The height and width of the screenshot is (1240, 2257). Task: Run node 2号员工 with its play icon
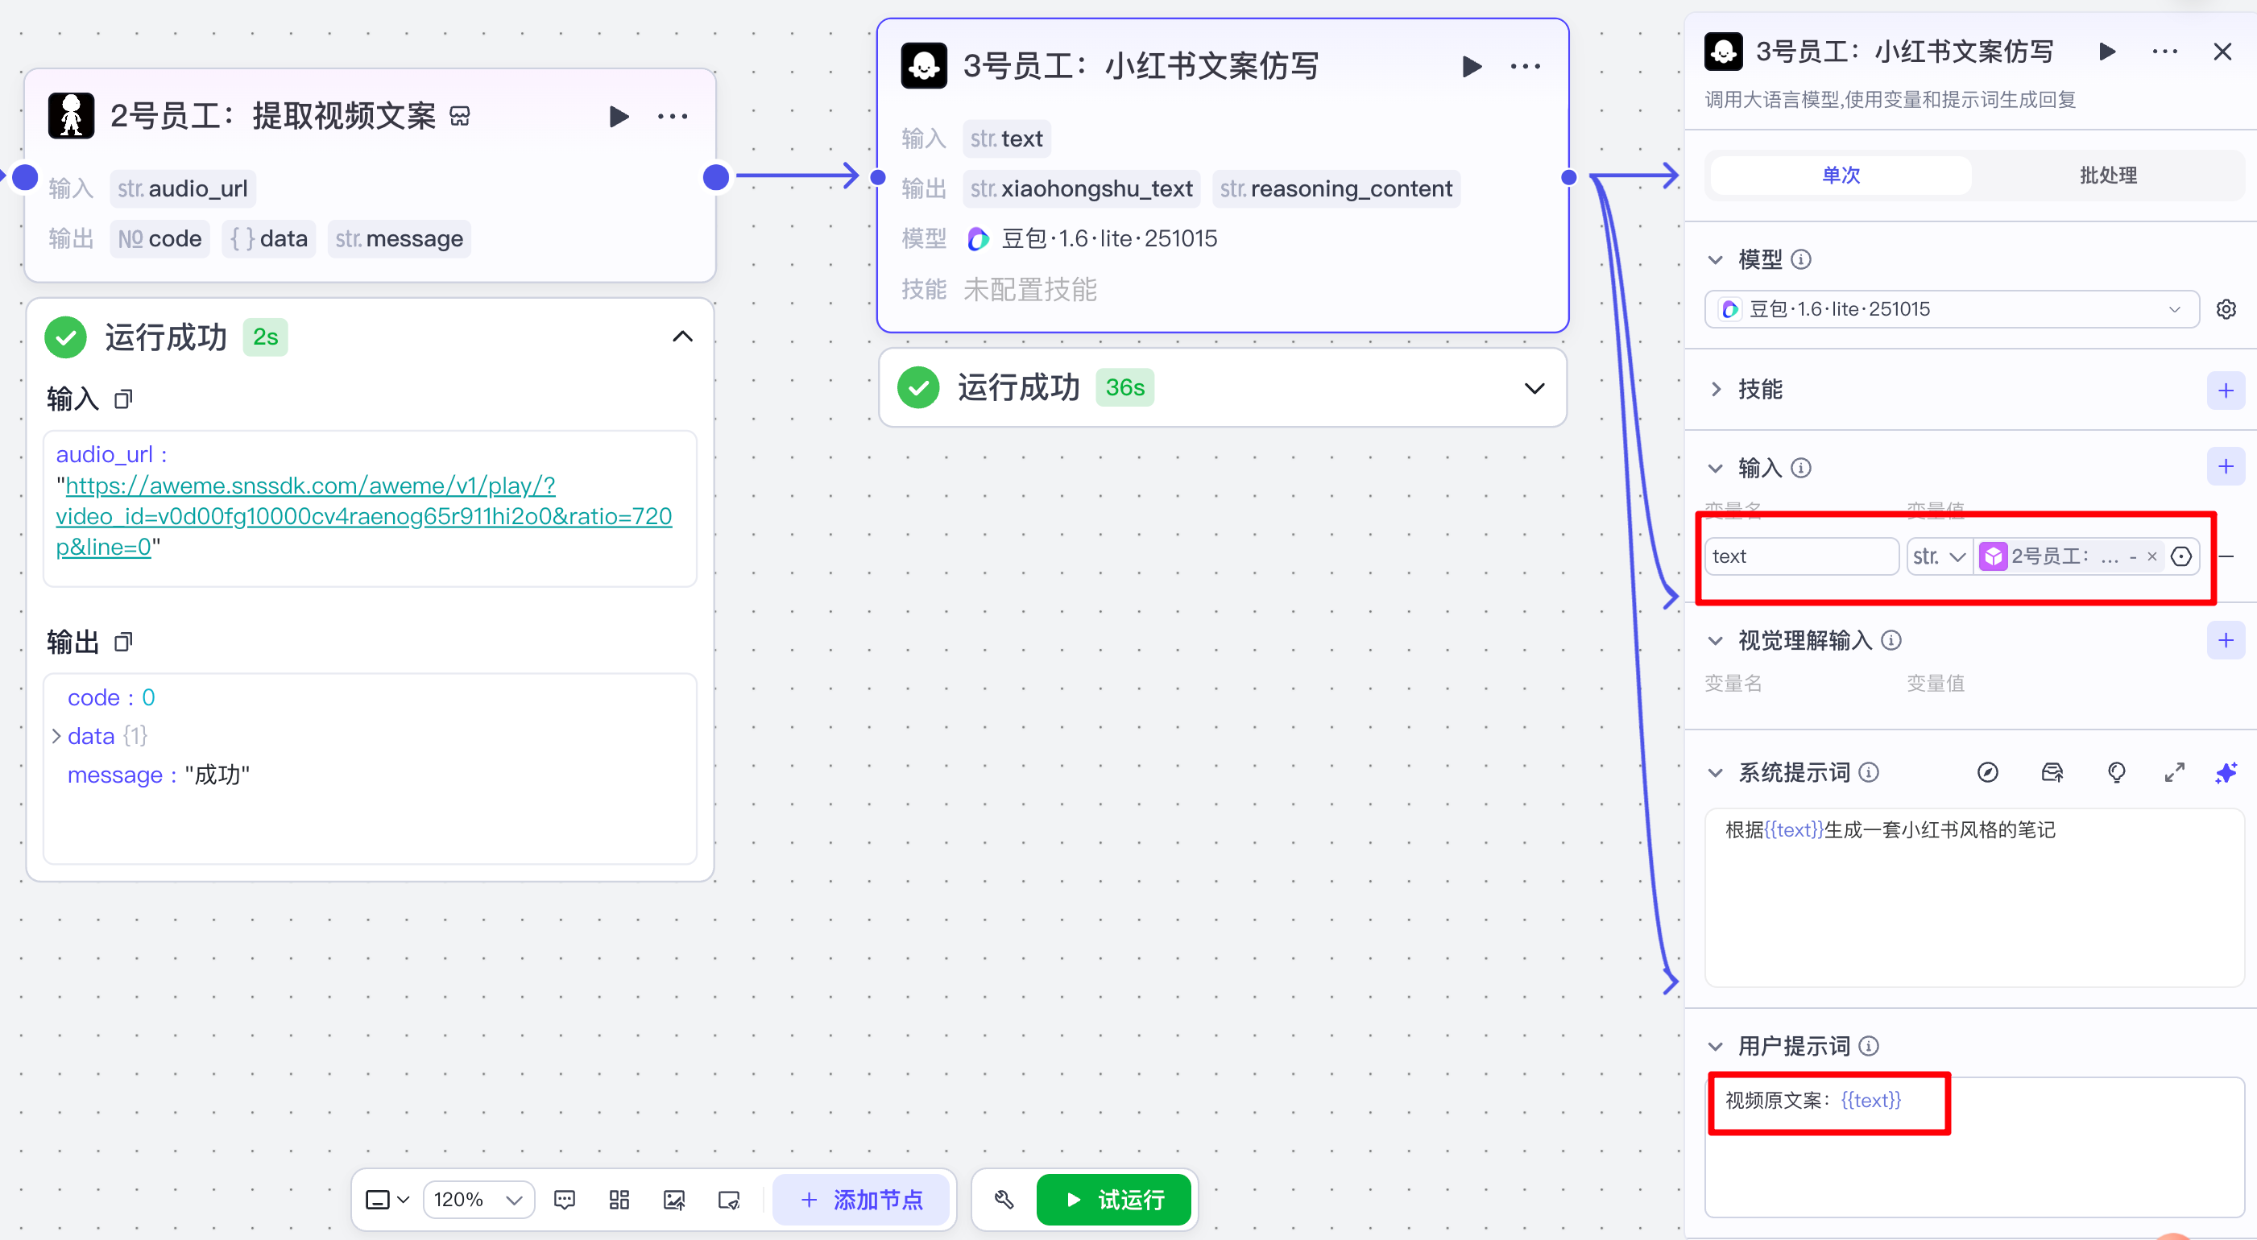(619, 117)
